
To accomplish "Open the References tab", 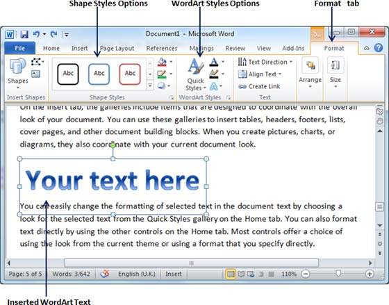I will [x=162, y=48].
